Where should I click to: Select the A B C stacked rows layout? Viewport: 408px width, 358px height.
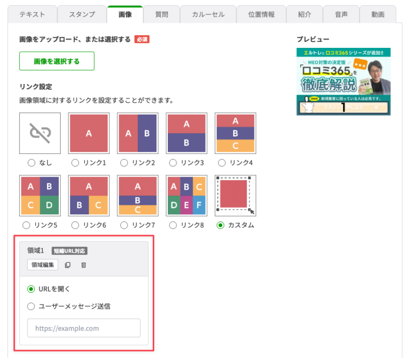point(236,133)
